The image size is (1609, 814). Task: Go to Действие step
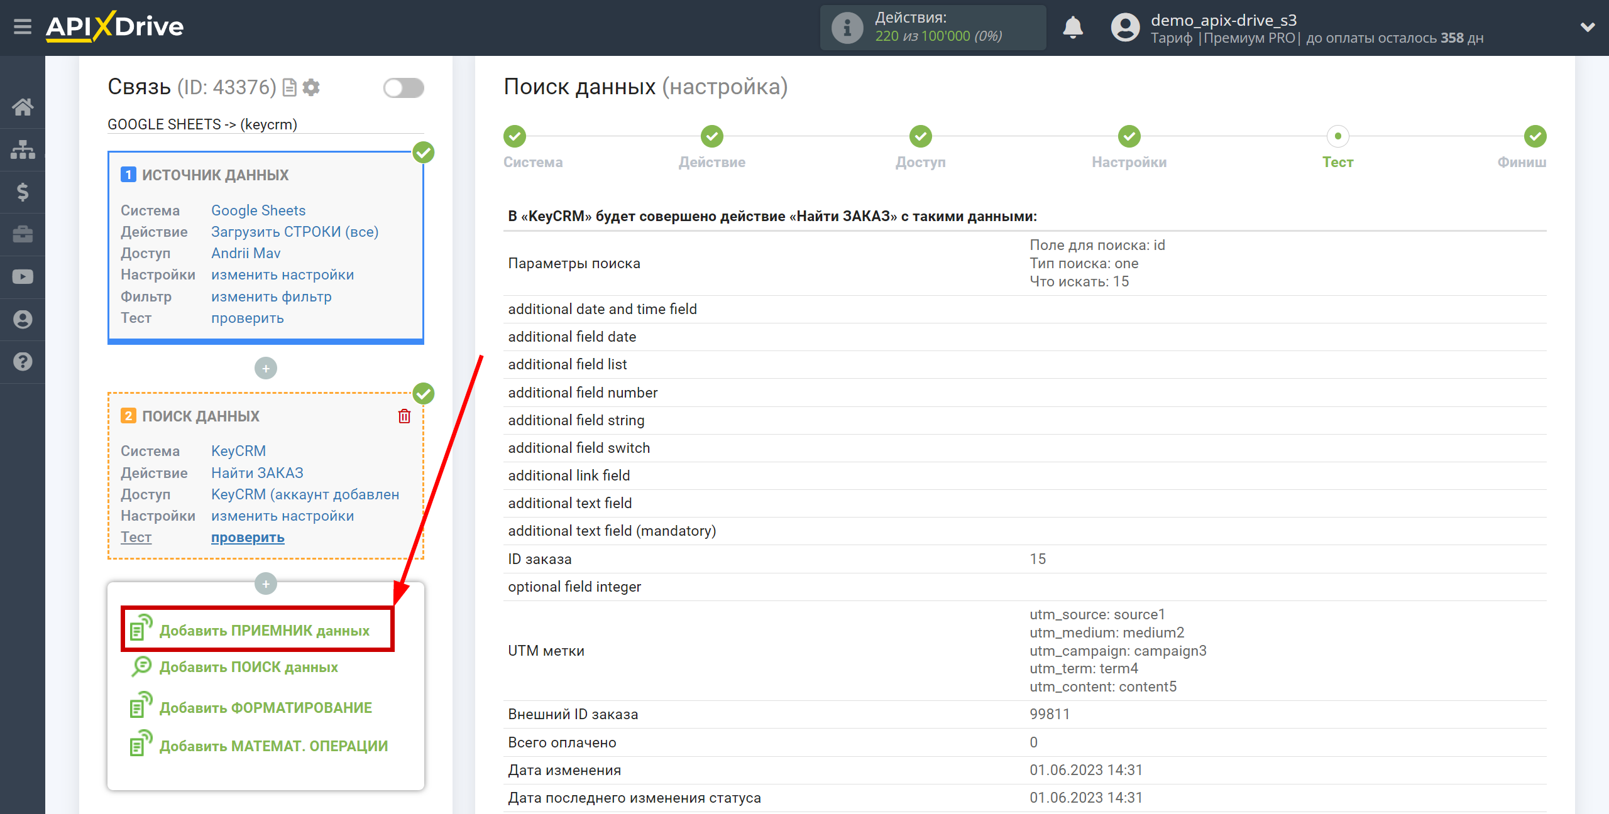(711, 136)
